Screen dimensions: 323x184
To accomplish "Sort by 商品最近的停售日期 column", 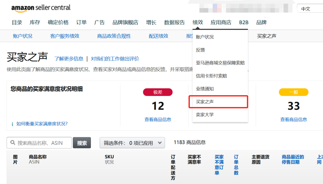I will [293, 159].
